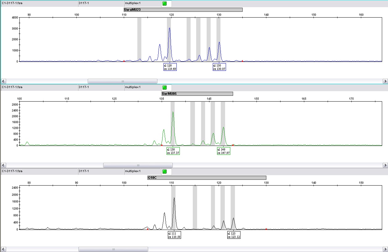388x252 pixels.
Task: Pick the allele 111 label in the G10C plot
Action: tap(174, 235)
